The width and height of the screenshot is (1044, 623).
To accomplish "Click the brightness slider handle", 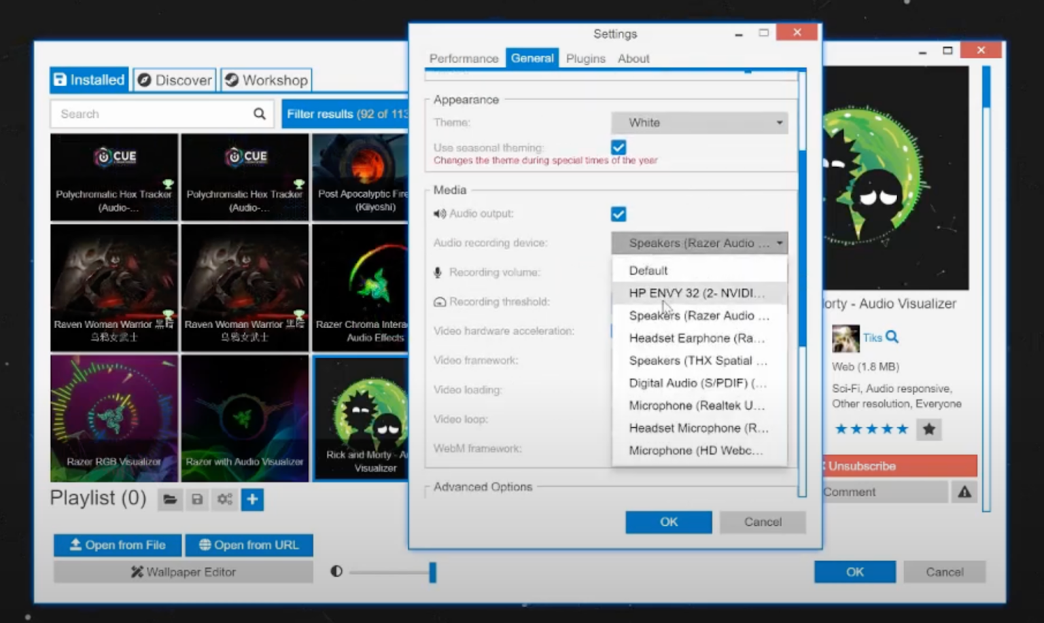I will coord(432,572).
